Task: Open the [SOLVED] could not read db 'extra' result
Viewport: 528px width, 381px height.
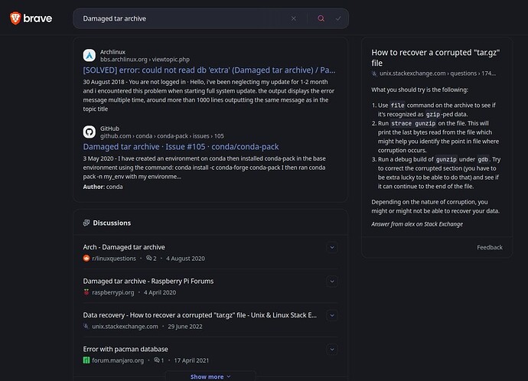Action: (x=209, y=70)
